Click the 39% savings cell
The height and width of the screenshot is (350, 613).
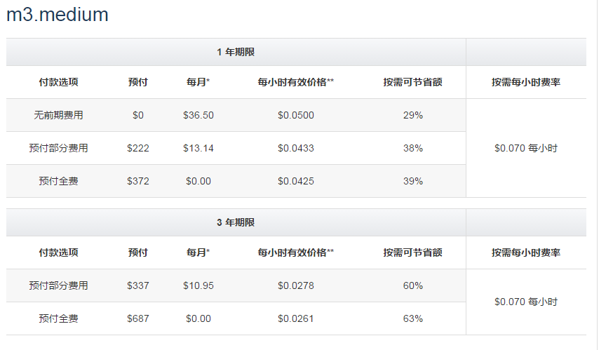point(413,181)
